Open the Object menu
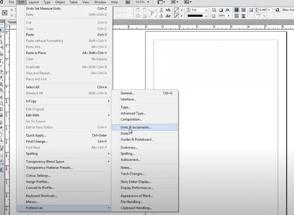Image resolution: width=294 pixels, height=215 pixels. [60, 2]
